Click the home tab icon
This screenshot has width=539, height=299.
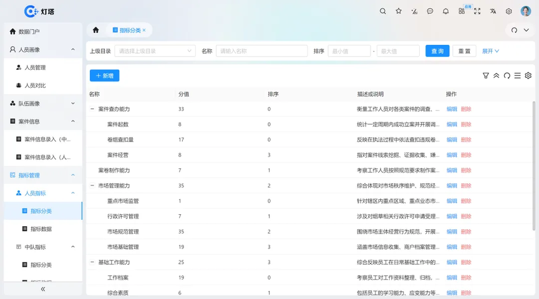pos(95,30)
